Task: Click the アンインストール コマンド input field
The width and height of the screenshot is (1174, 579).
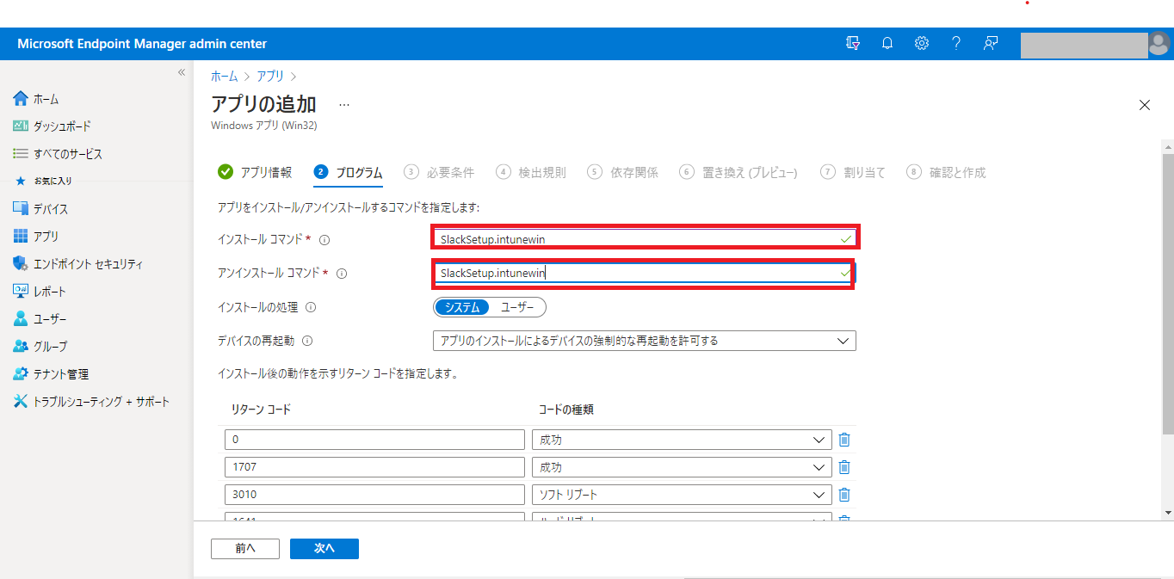Action: pos(644,273)
